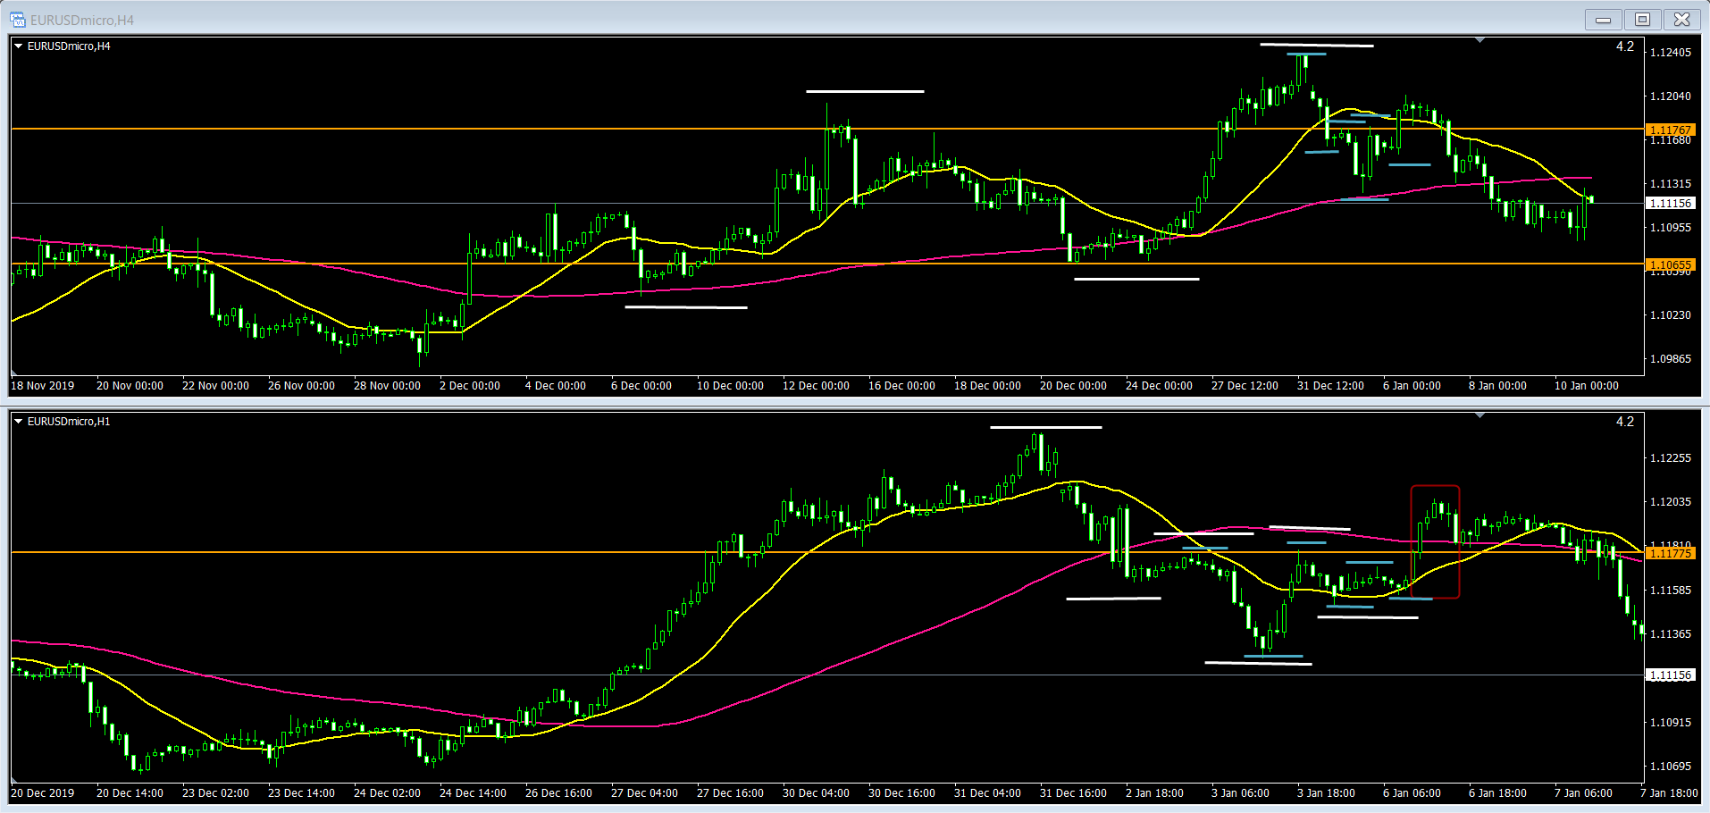Image resolution: width=1710 pixels, height=813 pixels.
Task: Click the 1.12405 price scale label
Action: tap(1670, 53)
